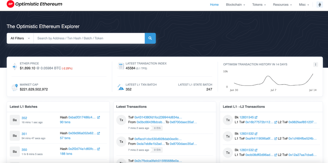Open external link icon beside batch 352 hash
Image resolution: width=328 pixels, height=163 pixels.
pos(98,117)
